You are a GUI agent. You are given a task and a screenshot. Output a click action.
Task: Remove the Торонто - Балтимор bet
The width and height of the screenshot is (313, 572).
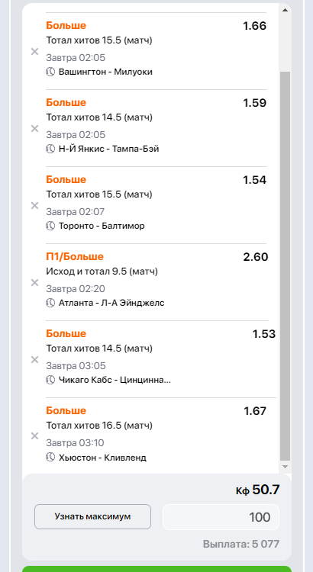[34, 205]
